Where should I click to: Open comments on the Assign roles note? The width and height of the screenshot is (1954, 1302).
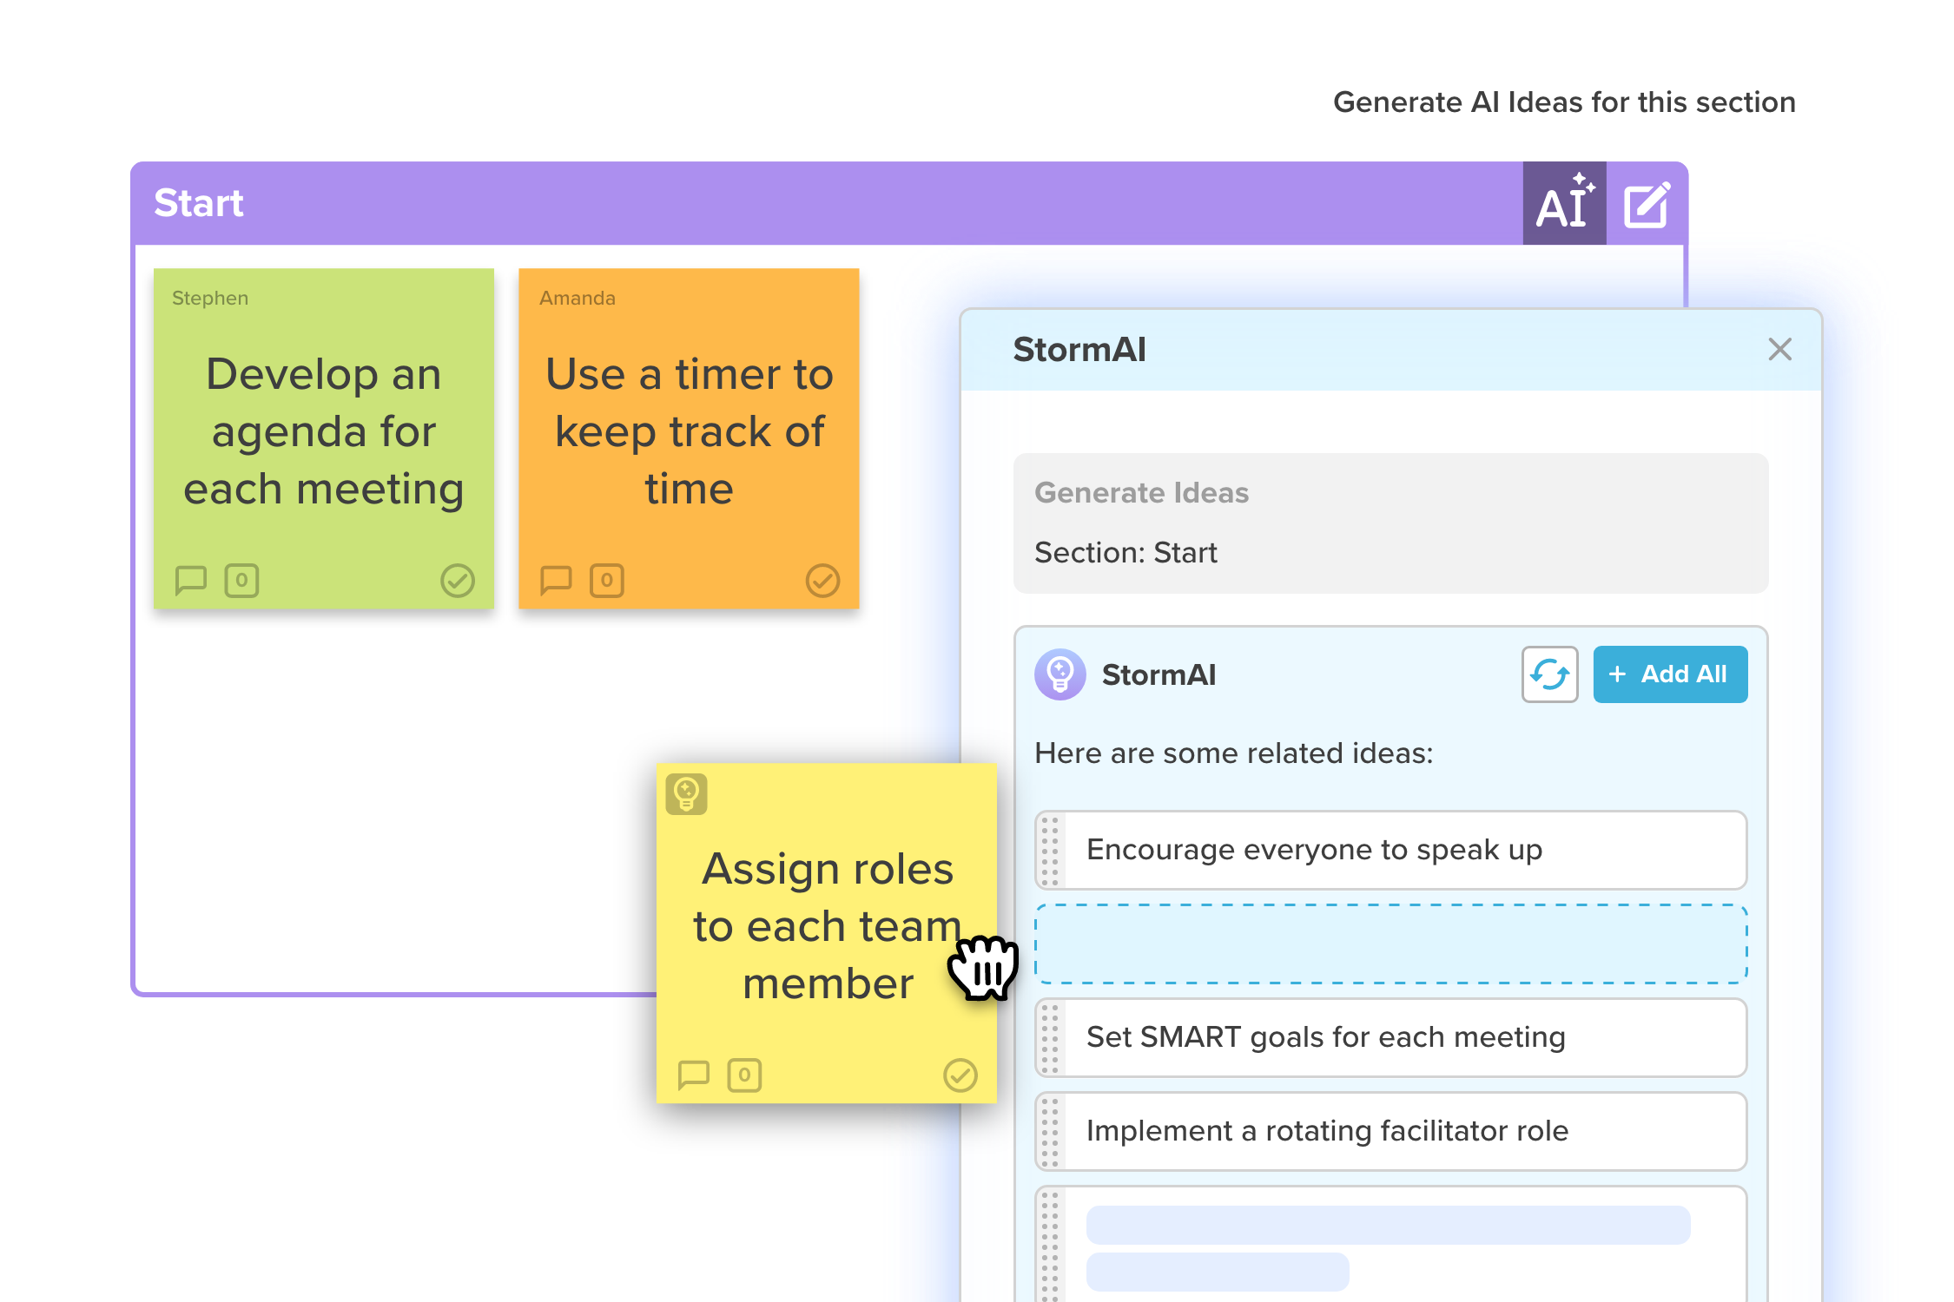pos(694,1075)
